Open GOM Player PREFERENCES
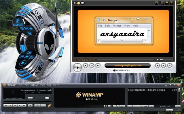The image size is (184, 114). click(122, 70)
